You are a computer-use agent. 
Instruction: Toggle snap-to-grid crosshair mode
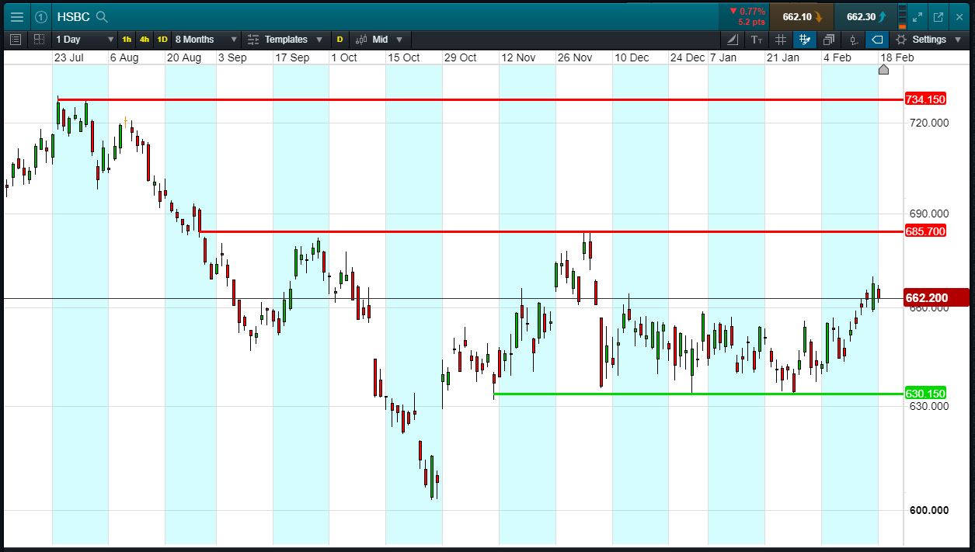click(805, 40)
